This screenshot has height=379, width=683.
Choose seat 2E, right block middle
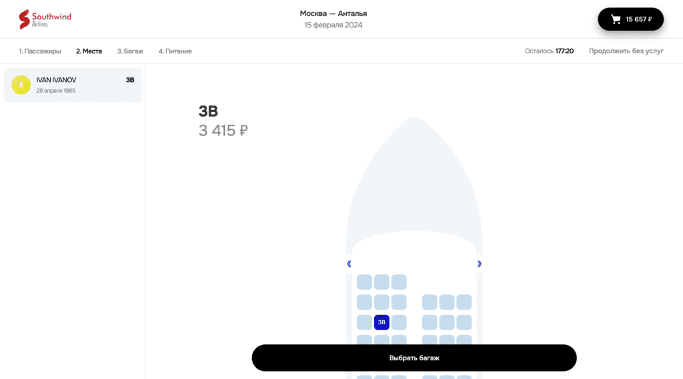(446, 302)
